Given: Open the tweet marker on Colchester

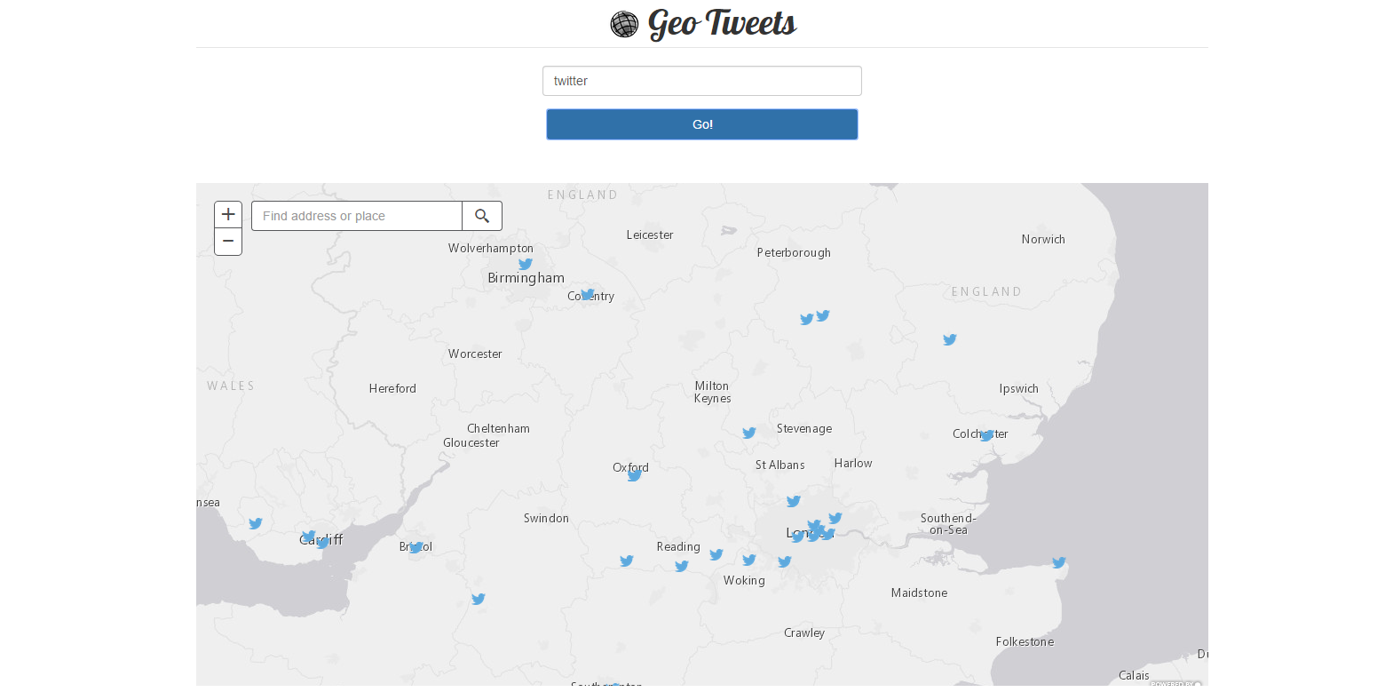Looking at the screenshot, I should [987, 435].
